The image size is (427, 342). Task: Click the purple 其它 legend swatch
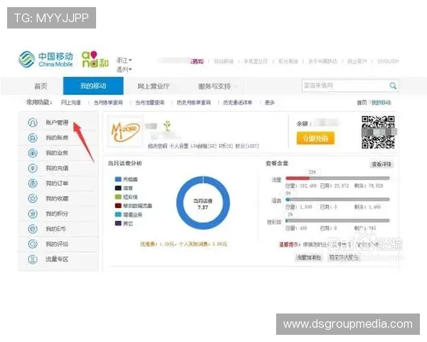(x=118, y=223)
